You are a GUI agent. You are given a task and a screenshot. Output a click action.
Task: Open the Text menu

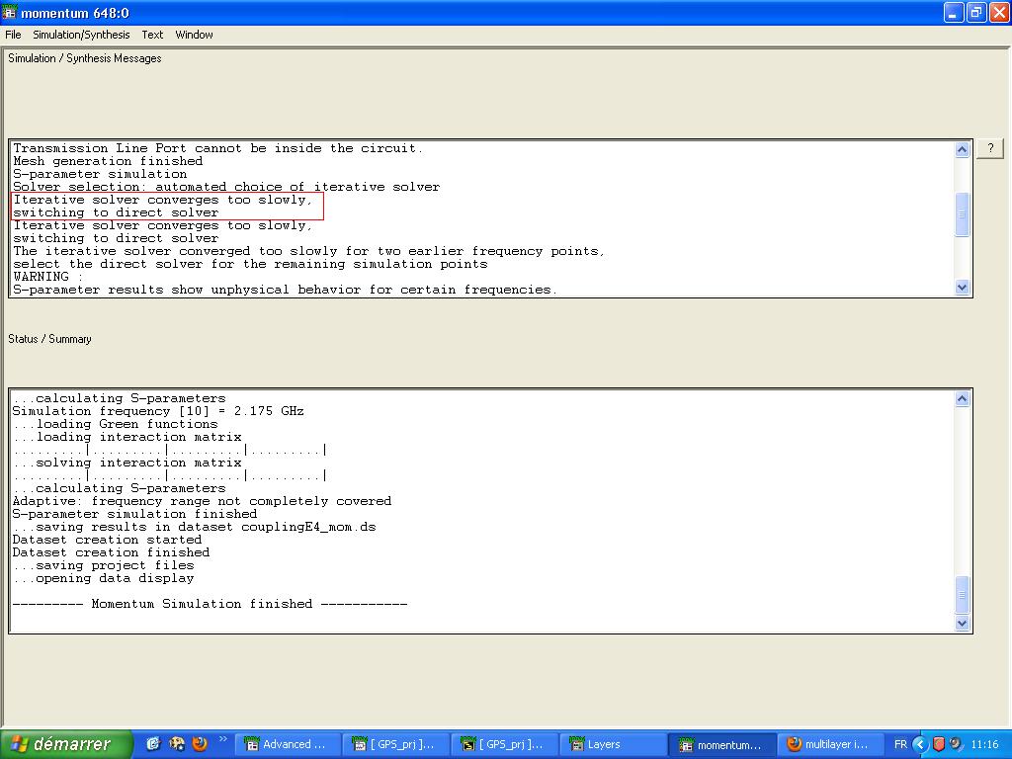pyautogui.click(x=152, y=35)
